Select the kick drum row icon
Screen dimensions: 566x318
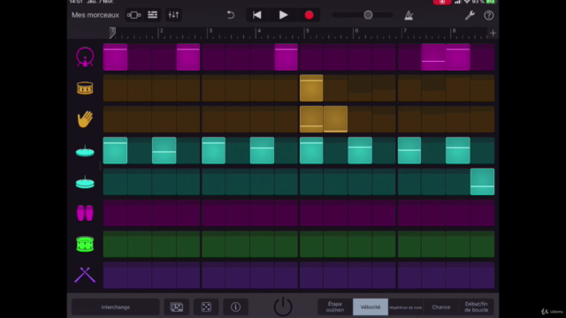pyautogui.click(x=85, y=57)
